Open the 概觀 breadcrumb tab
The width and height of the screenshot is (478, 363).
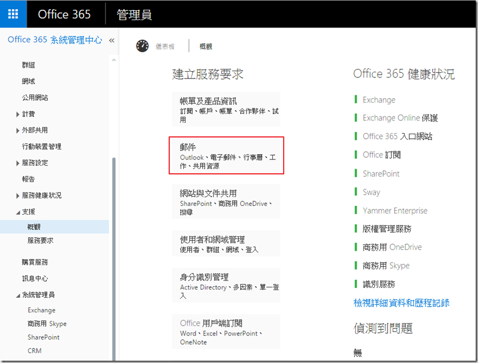tap(206, 46)
